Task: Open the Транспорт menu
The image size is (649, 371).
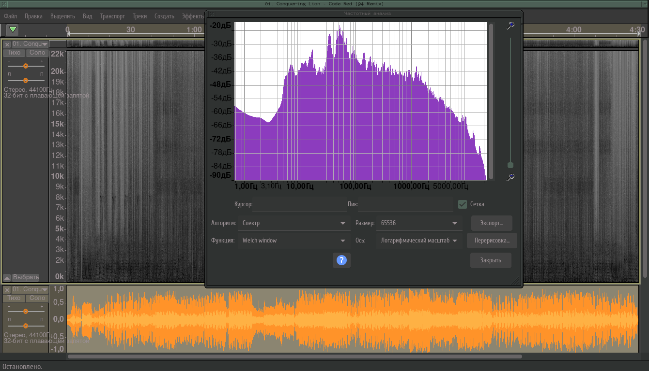Action: 112,16
